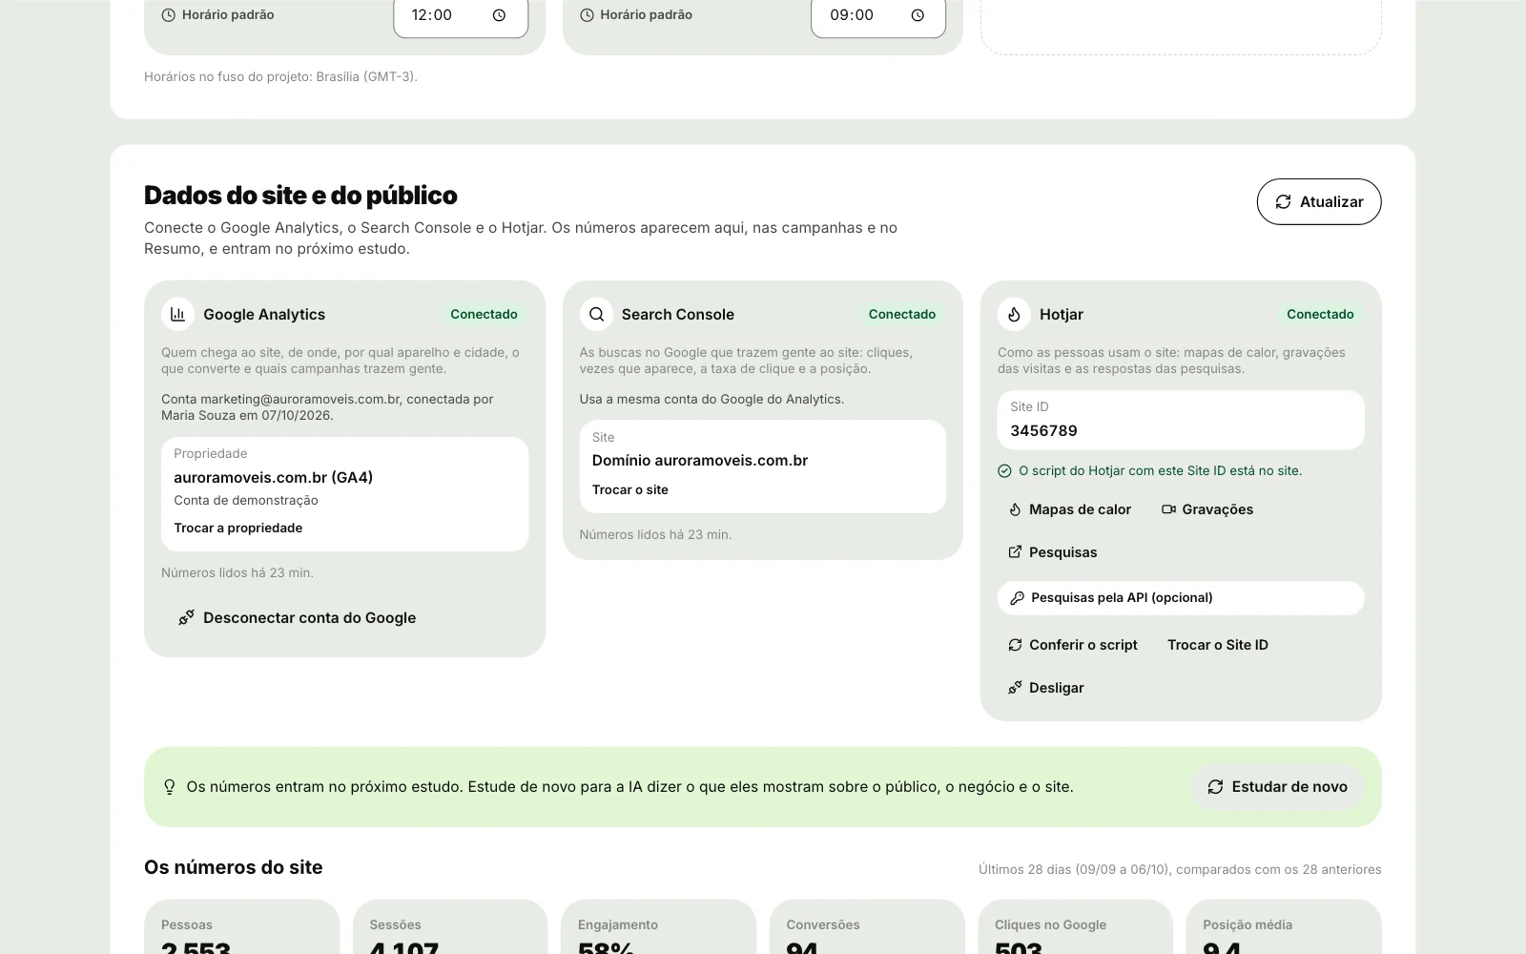Open Hotjar Gravações
Screen dimensions: 1526x954
coord(1207,509)
